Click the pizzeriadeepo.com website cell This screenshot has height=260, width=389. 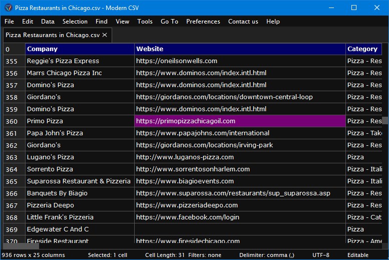pos(240,205)
